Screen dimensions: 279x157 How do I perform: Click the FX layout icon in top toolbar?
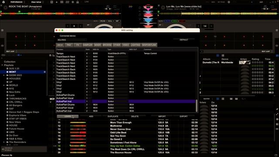coord(51,2)
